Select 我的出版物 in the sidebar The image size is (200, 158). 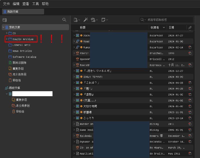click(x=19, y=63)
